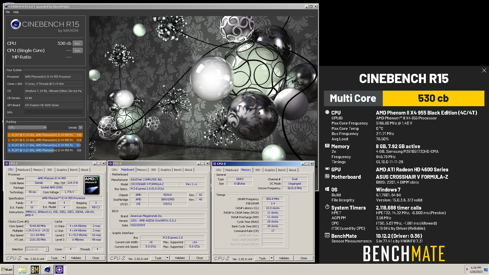Viewport: 489px width, 275px height.
Task: Expand Tools dropdown arrow in first CPU-Z window
Action: coord(63,258)
